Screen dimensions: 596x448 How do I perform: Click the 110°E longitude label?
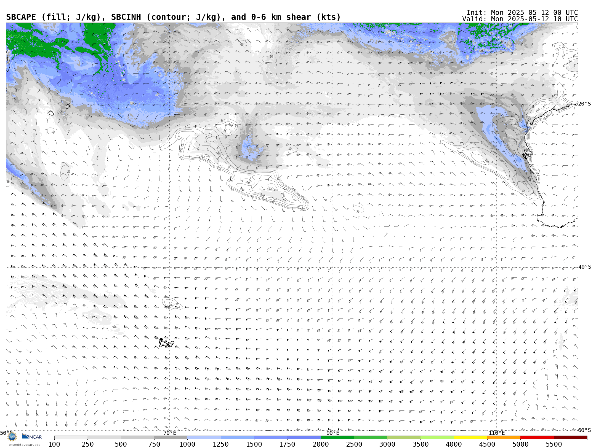pos(497,433)
